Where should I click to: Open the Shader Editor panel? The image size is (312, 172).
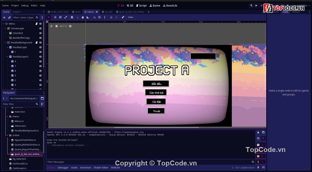[101, 168]
